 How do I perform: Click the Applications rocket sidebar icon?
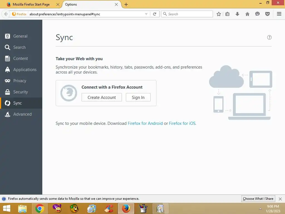(8, 69)
